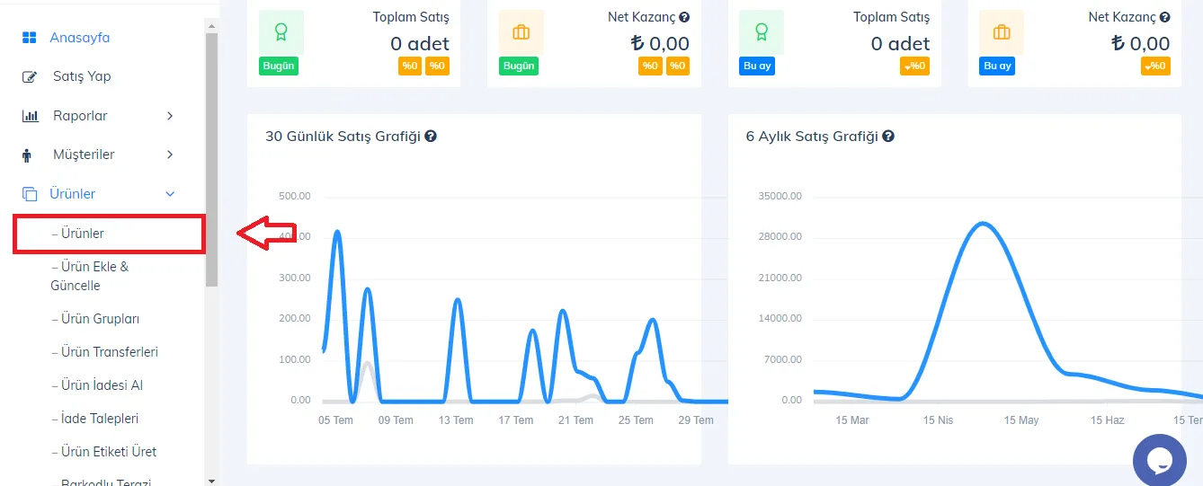The height and width of the screenshot is (486, 1203).
Task: Click the "05 Tem" axis label
Action: [x=336, y=420]
